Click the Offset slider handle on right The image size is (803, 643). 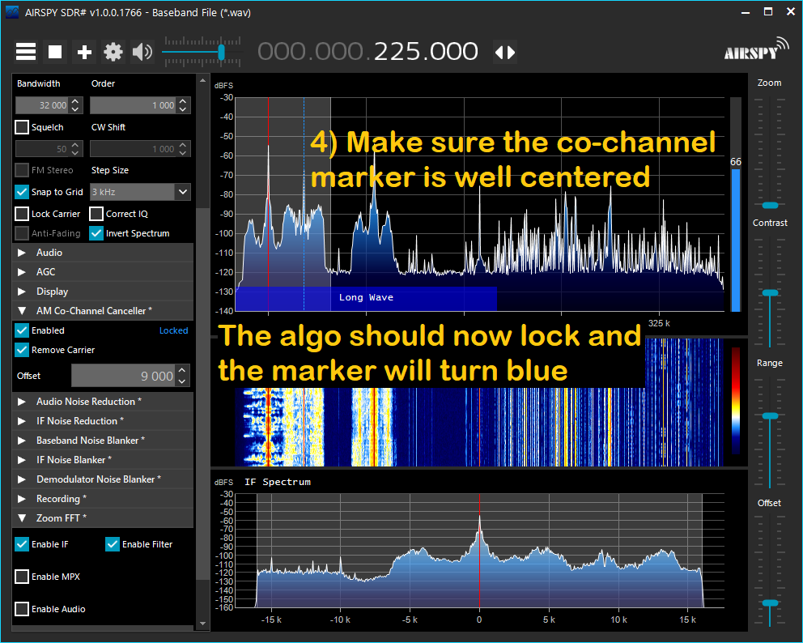pyautogui.click(x=770, y=603)
